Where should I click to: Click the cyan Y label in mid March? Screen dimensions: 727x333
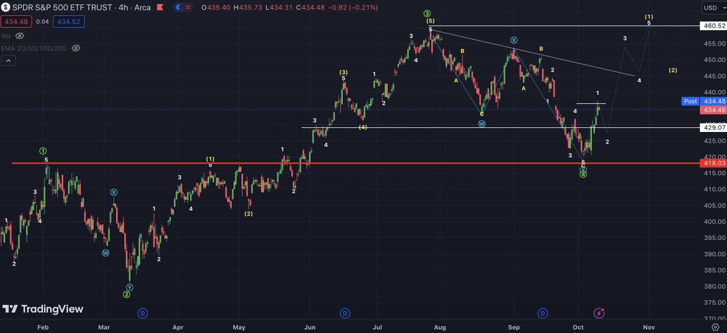click(129, 287)
